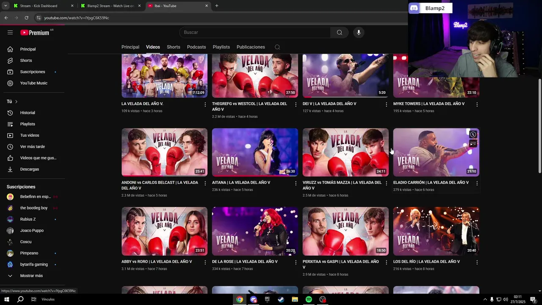Screen dimensions: 542x305
Task: Open Spotify from the Windows taskbar
Action: pyautogui.click(x=309, y=299)
